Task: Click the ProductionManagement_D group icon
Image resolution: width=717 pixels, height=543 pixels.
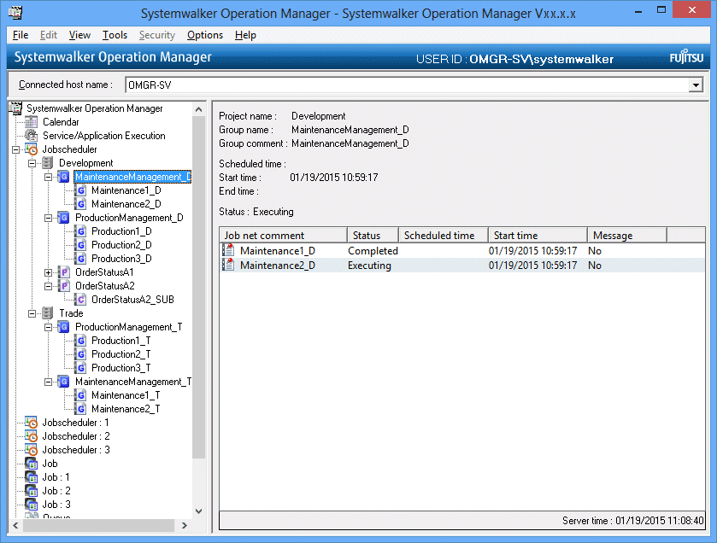Action: [x=64, y=218]
